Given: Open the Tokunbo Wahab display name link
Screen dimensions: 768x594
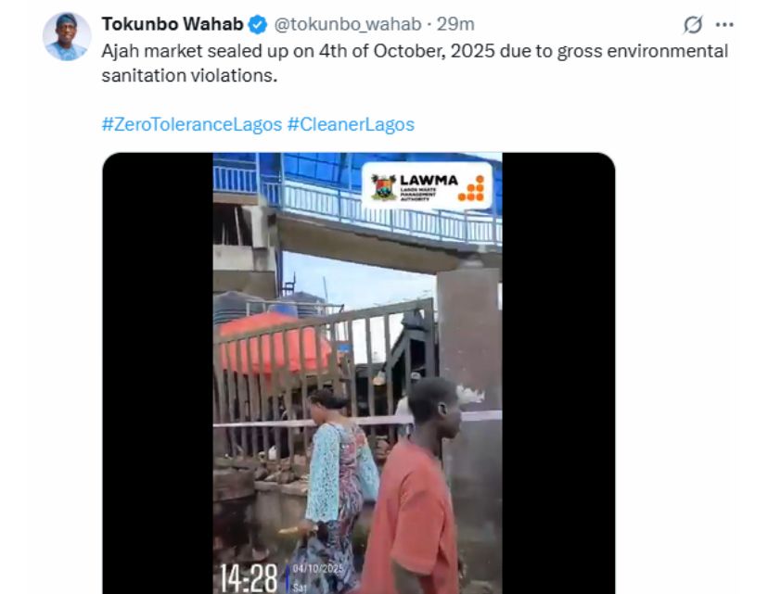Looking at the screenshot, I should click(173, 24).
